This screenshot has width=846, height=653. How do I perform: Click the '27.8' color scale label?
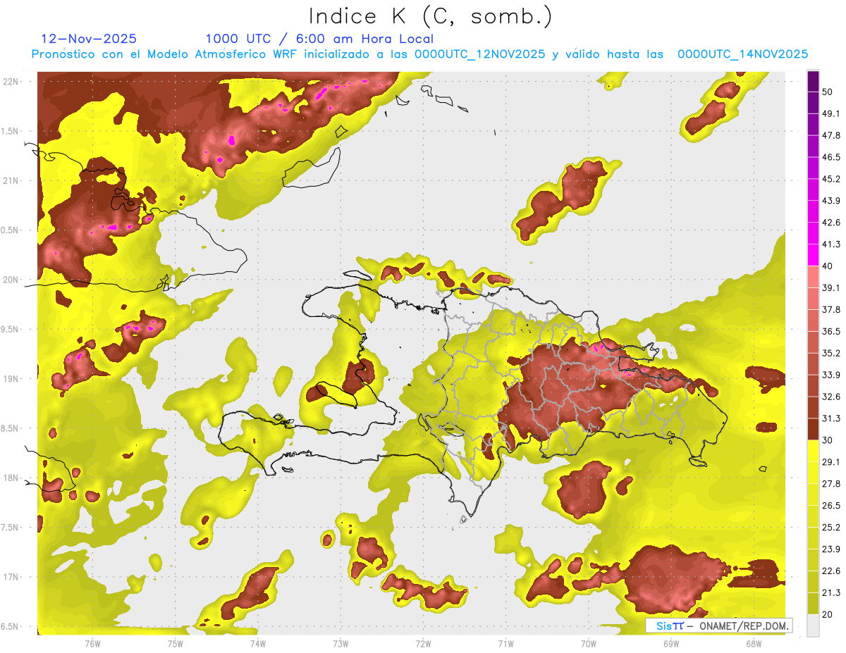click(831, 484)
